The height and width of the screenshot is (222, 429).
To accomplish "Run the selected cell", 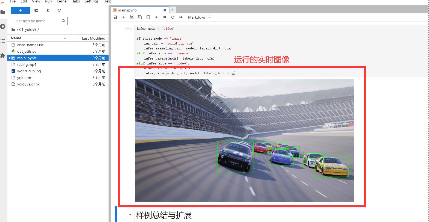I will tap(156, 17).
